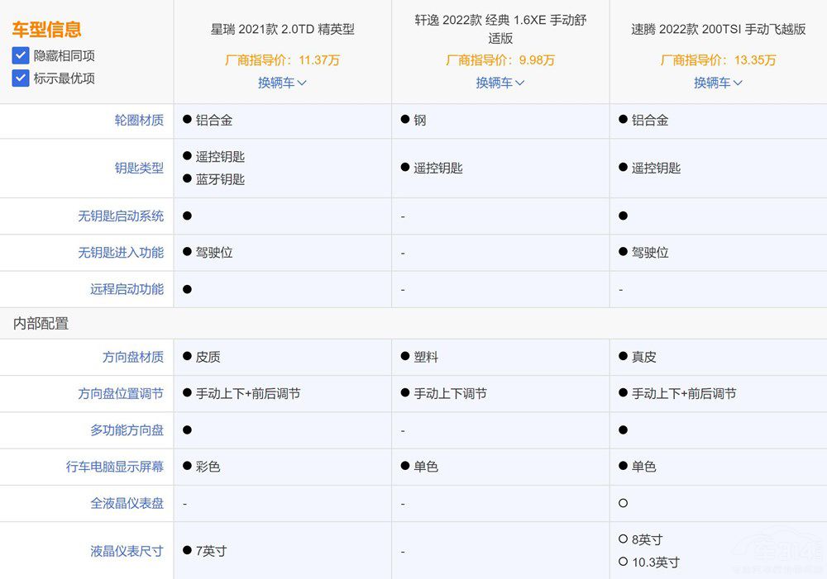Toggle the 标示最优项 checkbox
The height and width of the screenshot is (579, 827).
[21, 78]
